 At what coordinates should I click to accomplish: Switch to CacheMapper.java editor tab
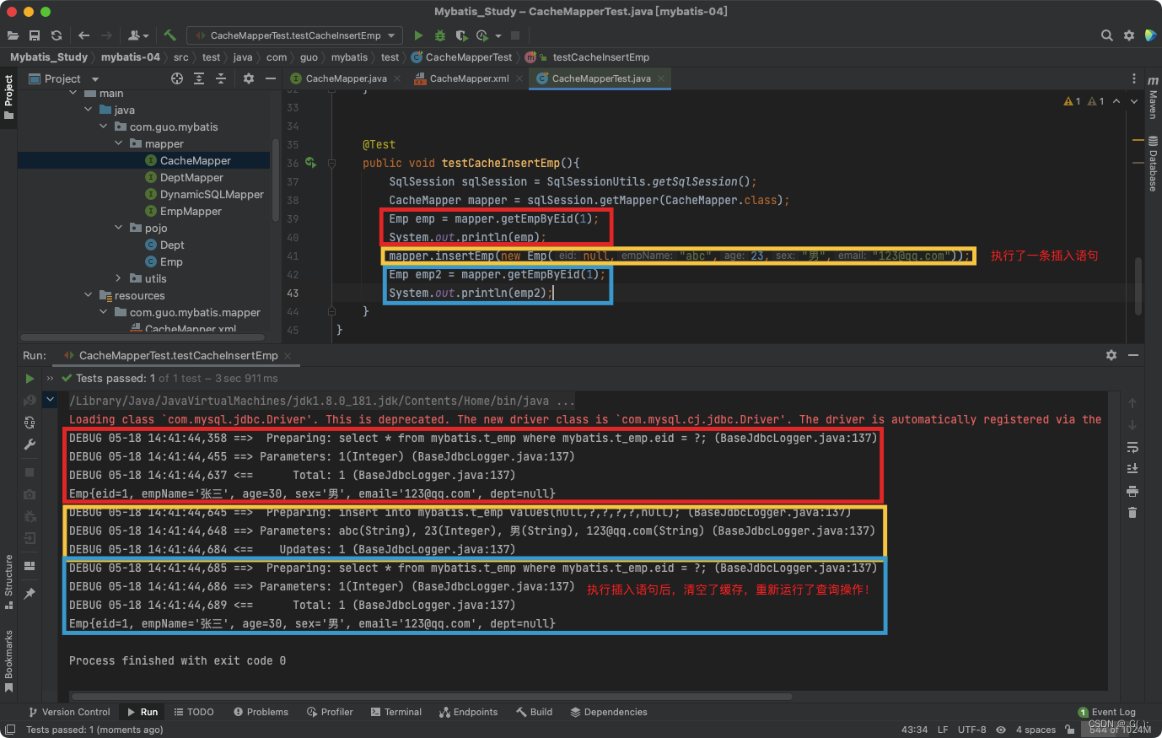[x=346, y=78]
